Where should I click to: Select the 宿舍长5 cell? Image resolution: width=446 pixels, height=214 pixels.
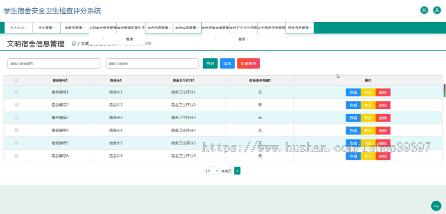point(116,143)
